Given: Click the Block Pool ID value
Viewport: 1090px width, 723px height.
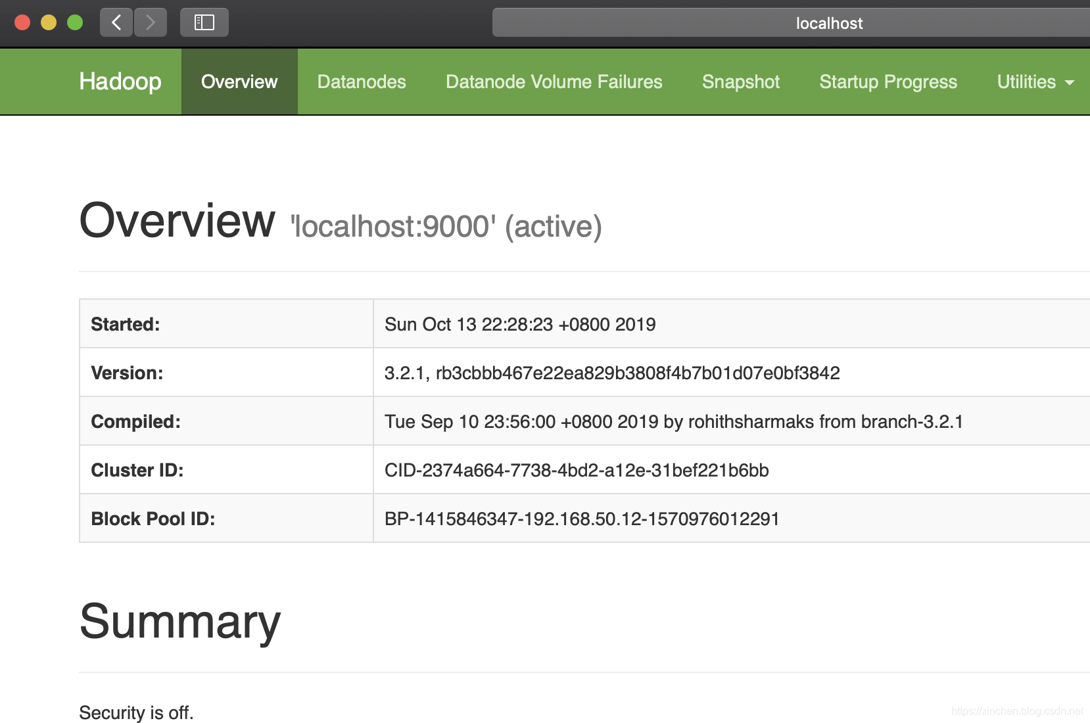Looking at the screenshot, I should point(582,519).
